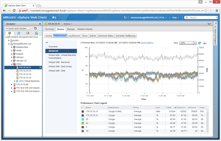Open the Actions dropdown menu
221x141 pixels.
(x=68, y=24)
